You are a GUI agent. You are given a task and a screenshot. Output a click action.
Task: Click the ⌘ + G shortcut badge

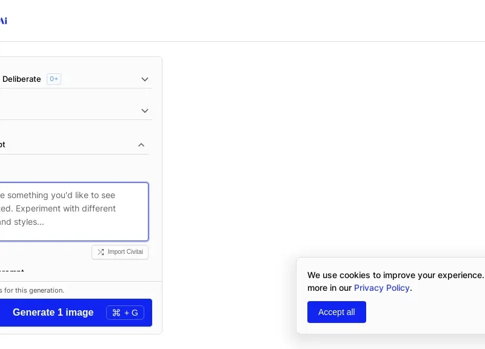click(x=125, y=313)
